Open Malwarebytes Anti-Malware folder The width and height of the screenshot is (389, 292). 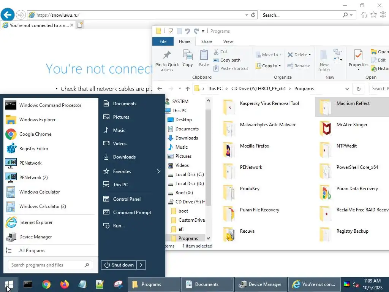click(x=260, y=129)
